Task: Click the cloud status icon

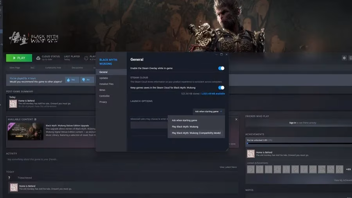Action: [x=38, y=58]
